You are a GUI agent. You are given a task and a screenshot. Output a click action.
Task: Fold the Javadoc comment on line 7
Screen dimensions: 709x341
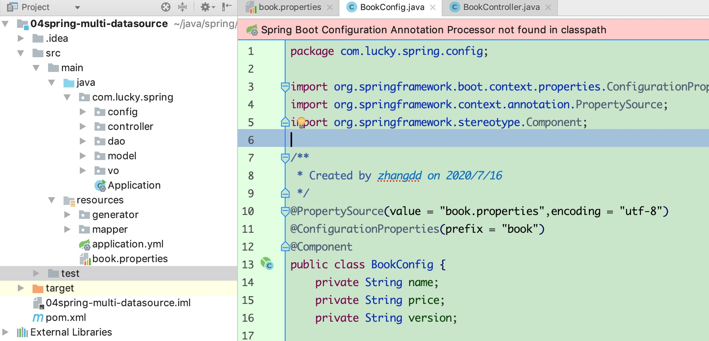(285, 158)
